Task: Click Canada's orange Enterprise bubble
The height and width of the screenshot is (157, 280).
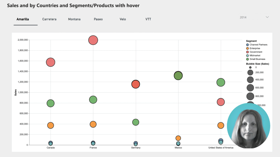Action: pyautogui.click(x=51, y=125)
